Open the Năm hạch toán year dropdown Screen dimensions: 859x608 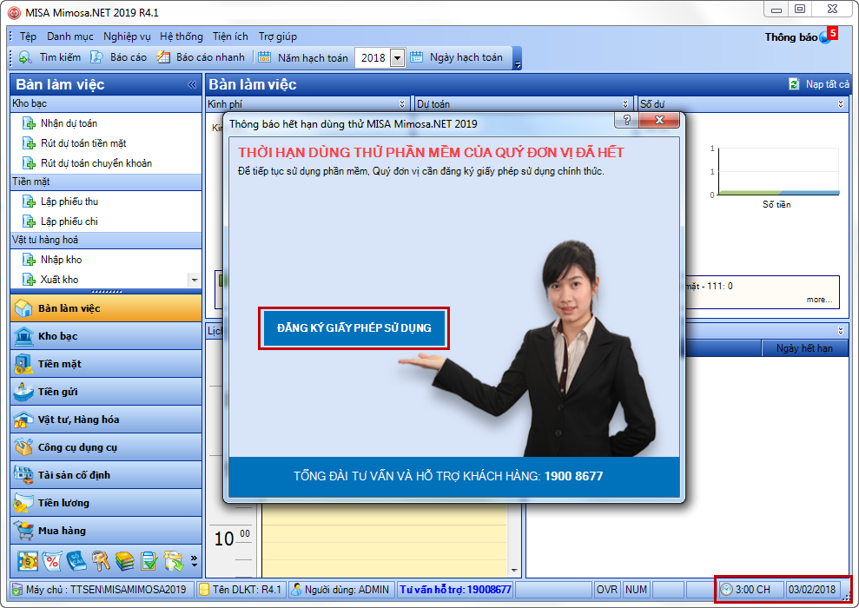[398, 57]
